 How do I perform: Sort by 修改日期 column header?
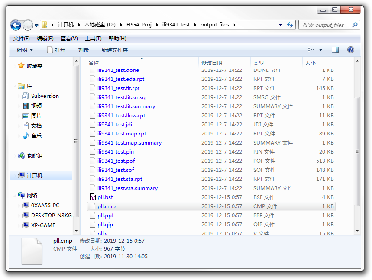coord(212,63)
